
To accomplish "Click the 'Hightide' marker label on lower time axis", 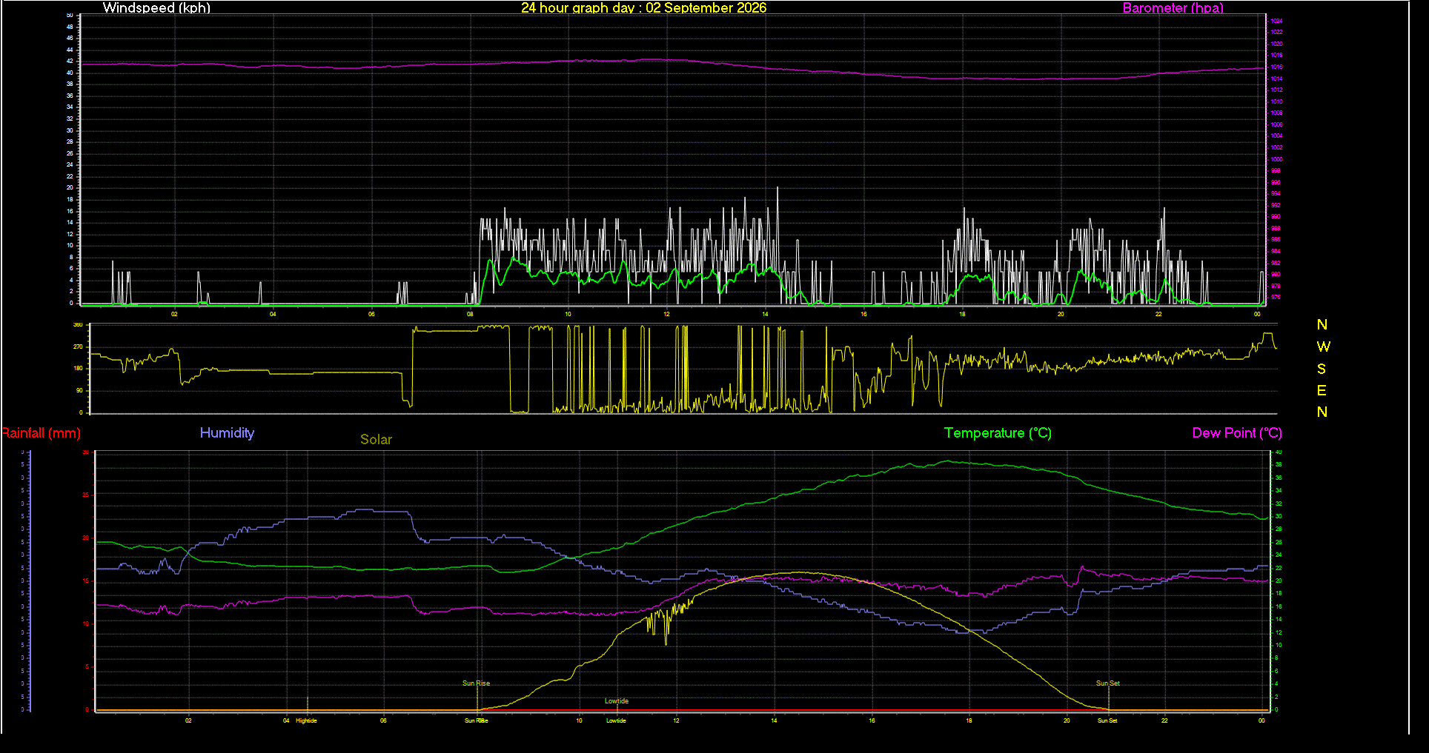I will (x=306, y=720).
